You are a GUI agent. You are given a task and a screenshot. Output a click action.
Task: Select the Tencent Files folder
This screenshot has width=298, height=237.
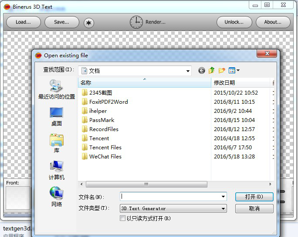[x=102, y=147]
